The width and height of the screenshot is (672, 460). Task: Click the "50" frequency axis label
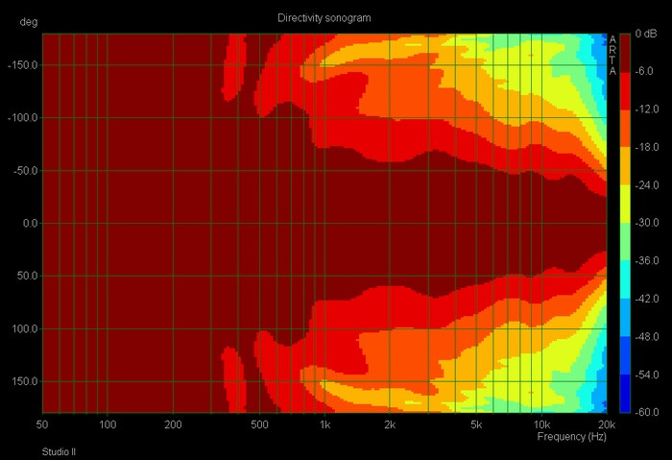pos(42,424)
